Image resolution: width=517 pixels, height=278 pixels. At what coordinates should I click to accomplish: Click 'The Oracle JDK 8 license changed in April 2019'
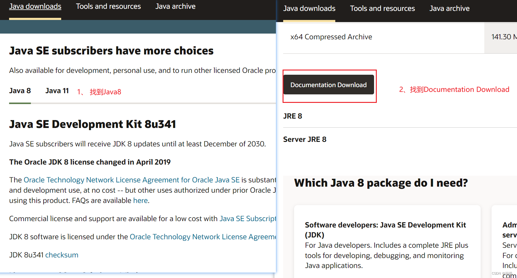coord(90,162)
